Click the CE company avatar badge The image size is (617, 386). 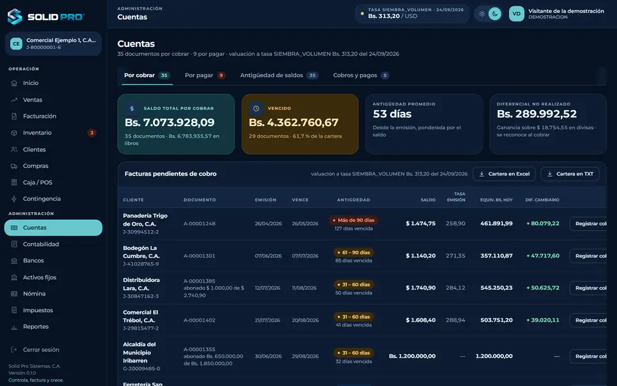tap(16, 44)
